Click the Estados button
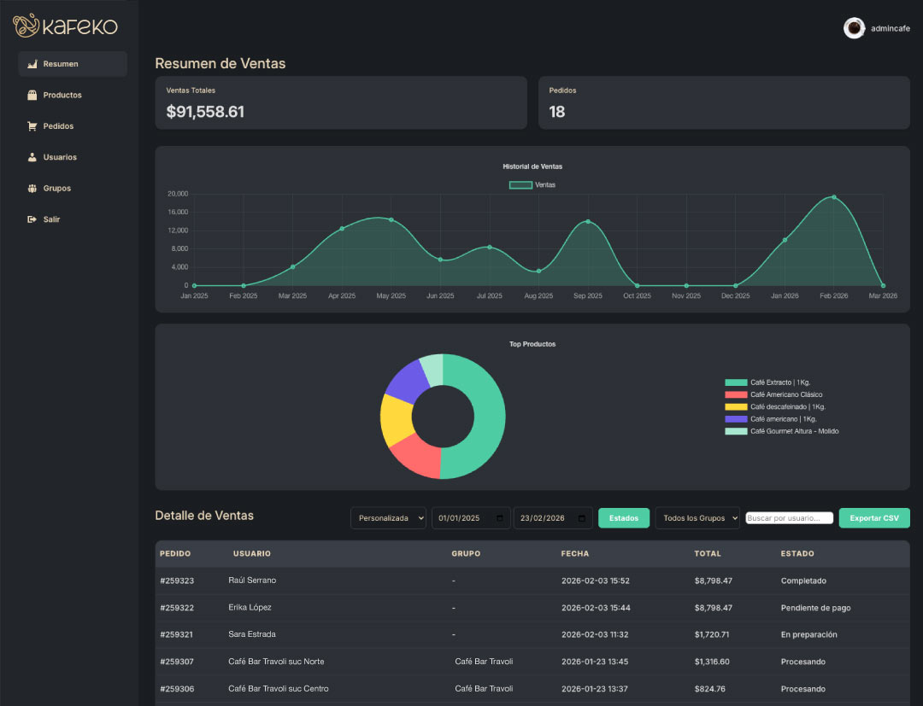The height and width of the screenshot is (706, 923). [x=624, y=518]
